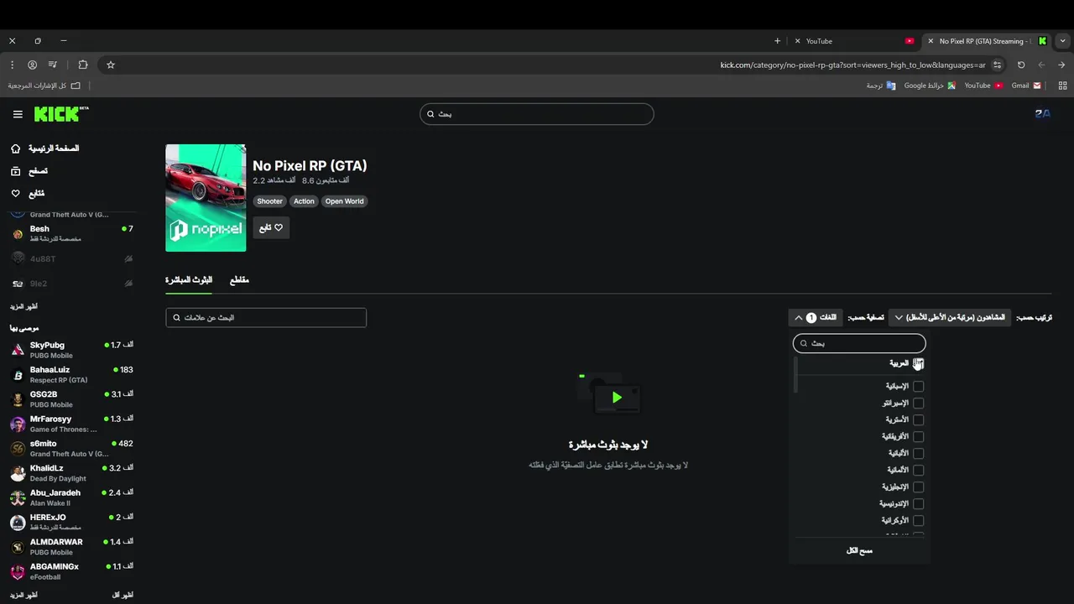
Task: Open the Kick sidebar hamburger menu
Action: pyautogui.click(x=18, y=114)
